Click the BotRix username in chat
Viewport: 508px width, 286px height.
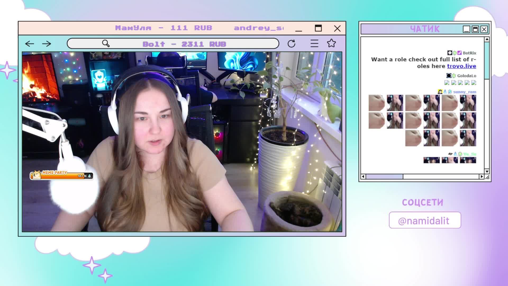pos(469,53)
